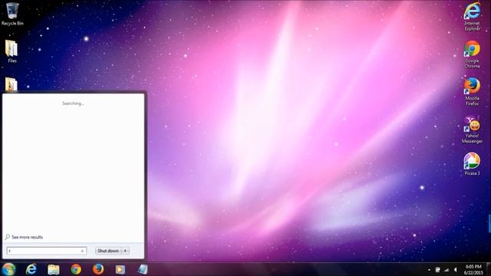Click the magnifier icon beside See more results
This screenshot has width=491, height=276.
(x=8, y=237)
